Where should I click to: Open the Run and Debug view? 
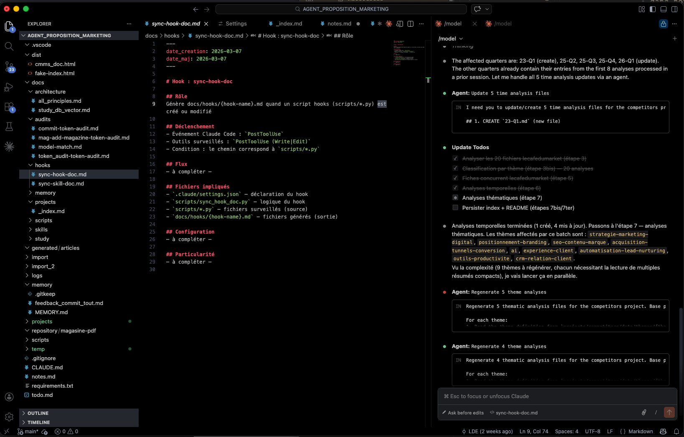[x=9, y=87]
